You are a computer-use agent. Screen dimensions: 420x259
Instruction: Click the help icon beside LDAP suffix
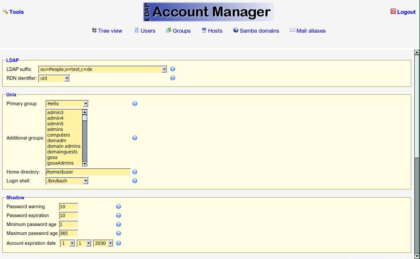[172, 69]
